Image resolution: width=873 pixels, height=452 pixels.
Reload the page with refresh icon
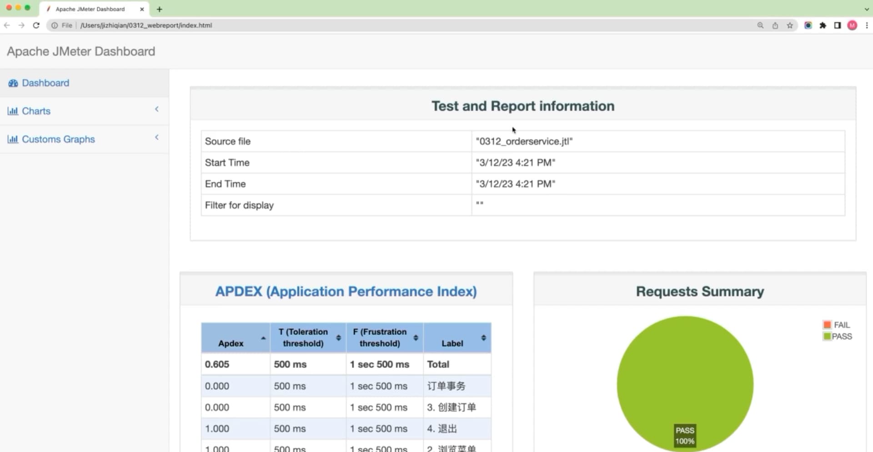36,25
